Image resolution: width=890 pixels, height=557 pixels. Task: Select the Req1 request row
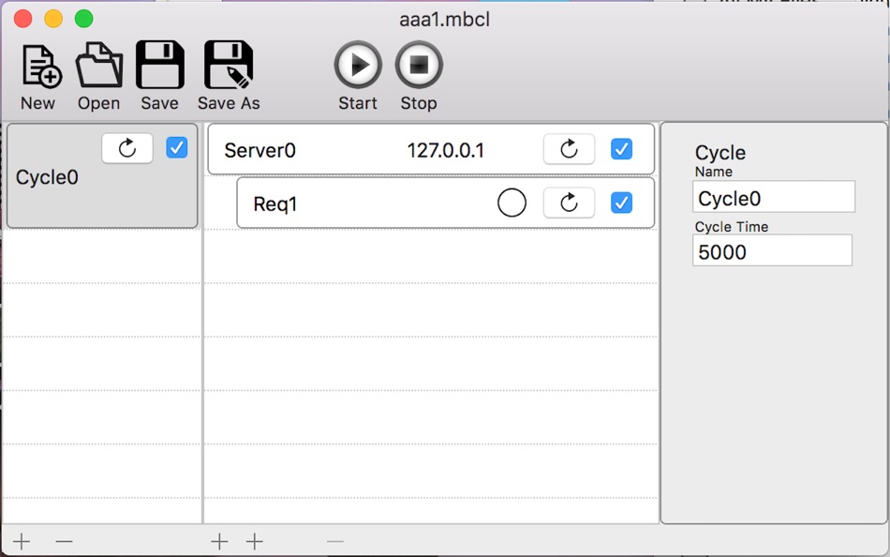click(446, 203)
